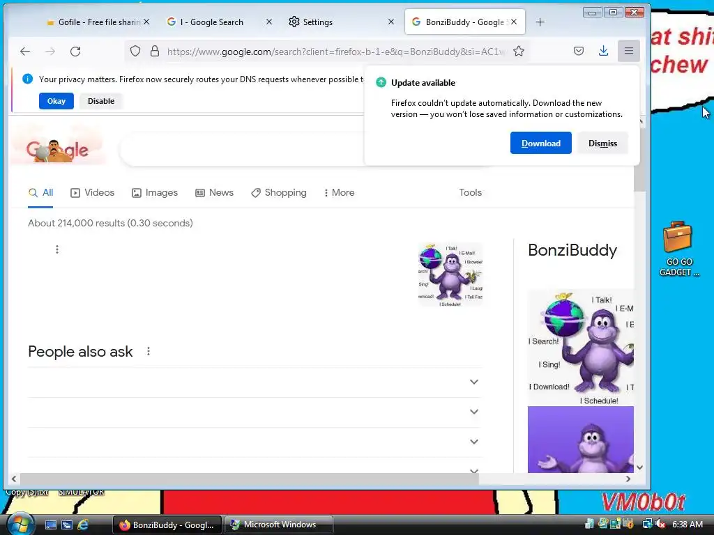The image size is (714, 535).
Task: Close the I - Google Search tab
Action: 269,22
